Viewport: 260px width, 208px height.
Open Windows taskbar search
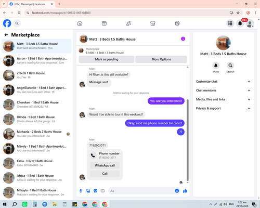point(15,204)
